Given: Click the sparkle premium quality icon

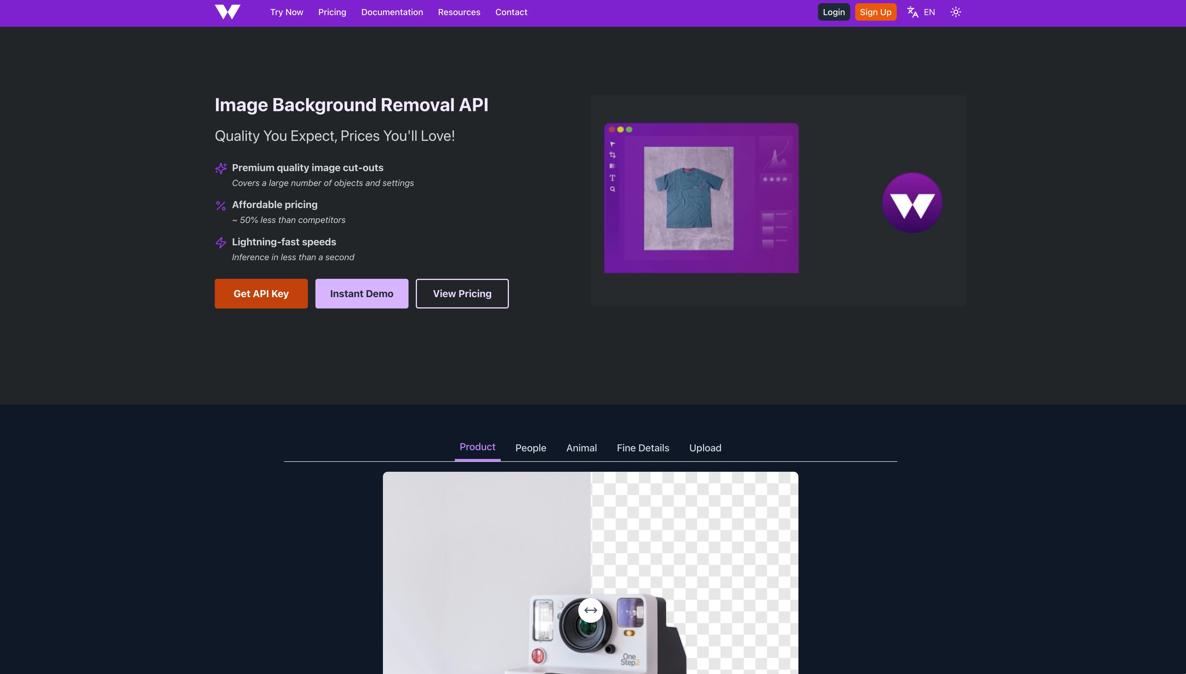Looking at the screenshot, I should 221,169.
